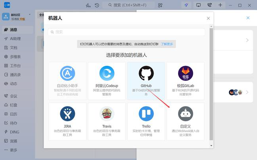Click the scroll-down arrow in the robot dialog

point(211,145)
